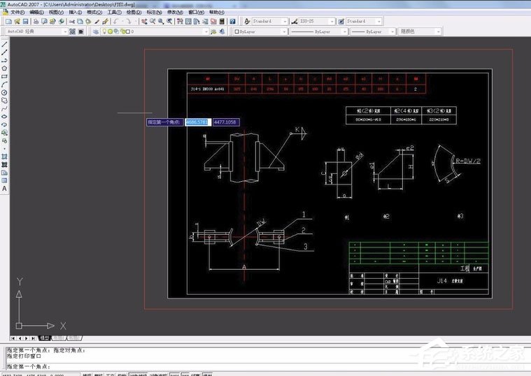The width and height of the screenshot is (531, 376).
Task: Select the Rectangle tool in the draw toolbar
Action: coord(5,76)
